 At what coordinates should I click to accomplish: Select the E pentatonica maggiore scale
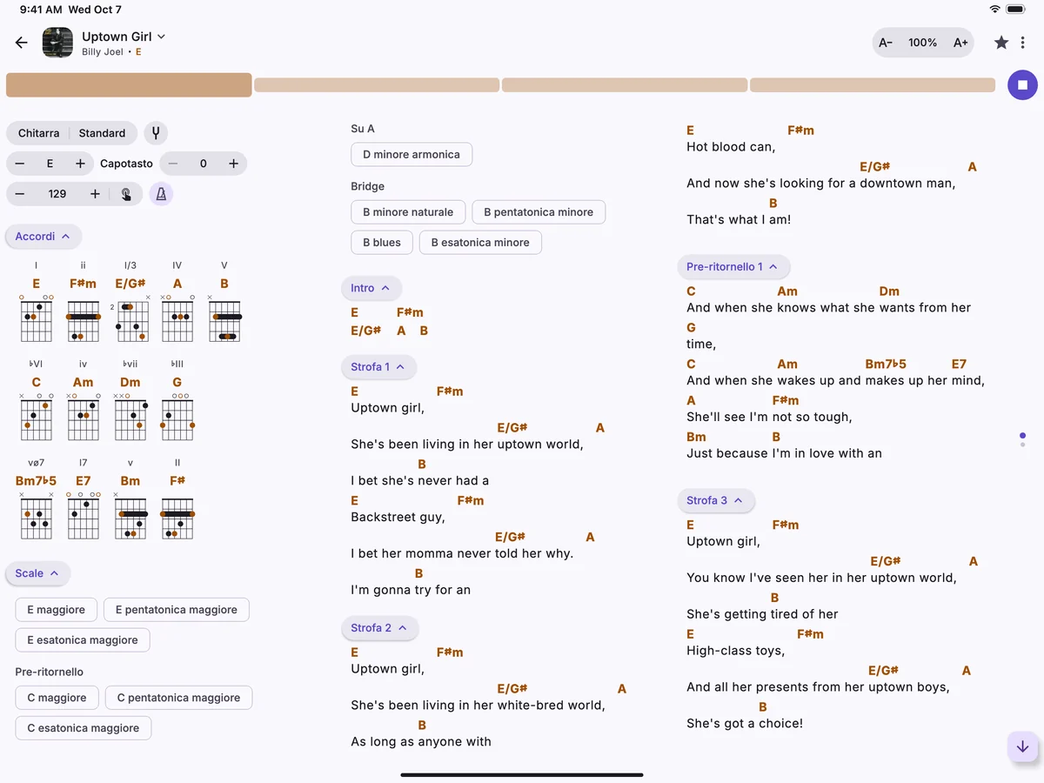[177, 610]
